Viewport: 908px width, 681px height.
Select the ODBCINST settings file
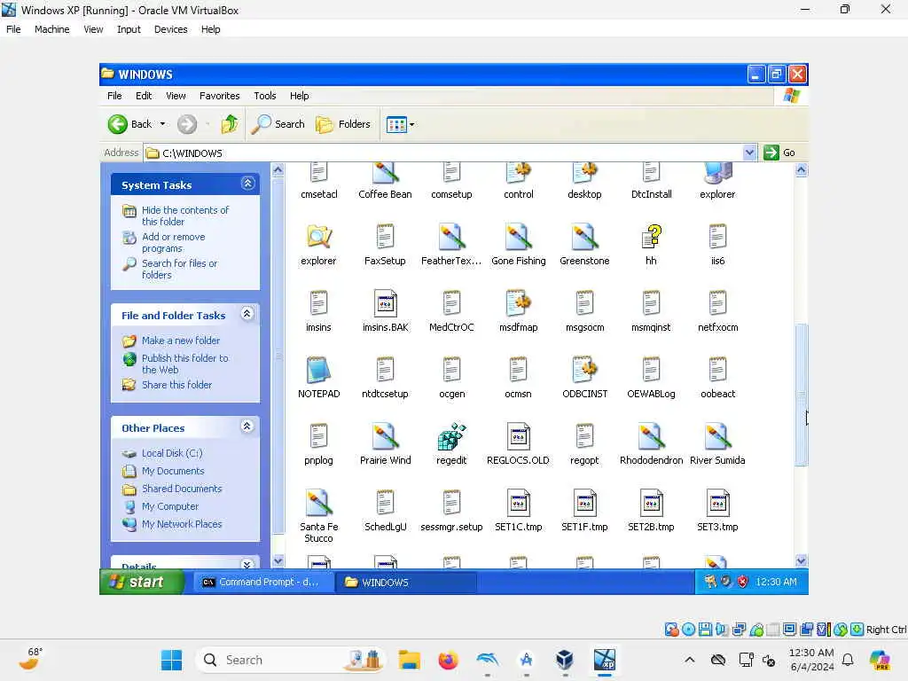(584, 370)
